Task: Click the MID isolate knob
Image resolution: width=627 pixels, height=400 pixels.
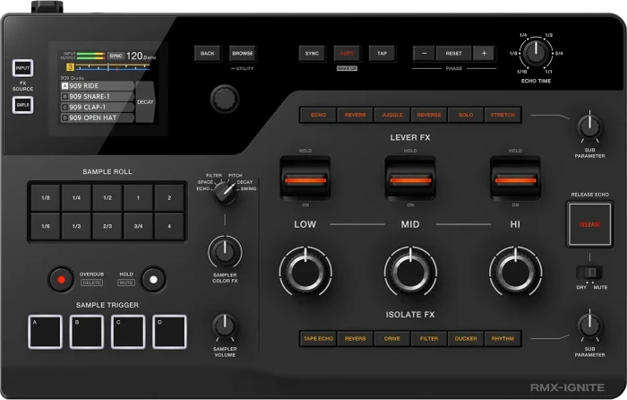Action: pos(410,273)
